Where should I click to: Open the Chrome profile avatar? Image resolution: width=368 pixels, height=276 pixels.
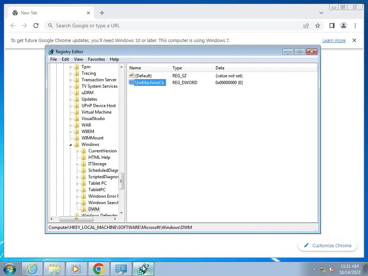(x=343, y=26)
